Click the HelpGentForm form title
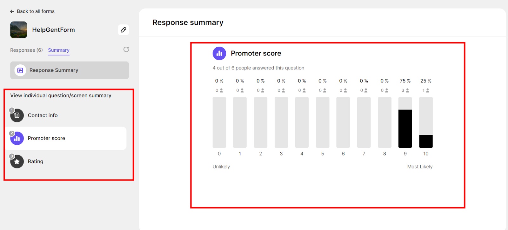 tap(54, 30)
